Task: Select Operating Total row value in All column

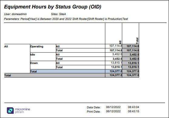Action: coord(116,50)
